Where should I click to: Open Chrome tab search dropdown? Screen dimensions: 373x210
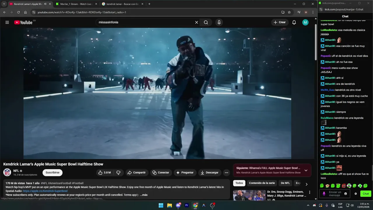[x=4, y=4]
